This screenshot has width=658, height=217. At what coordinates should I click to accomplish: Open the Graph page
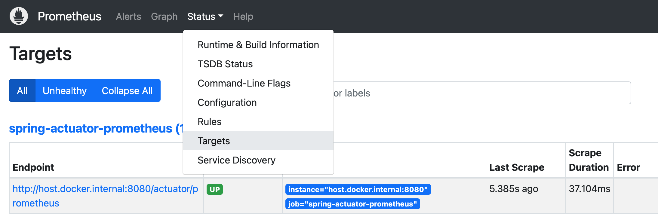click(164, 17)
